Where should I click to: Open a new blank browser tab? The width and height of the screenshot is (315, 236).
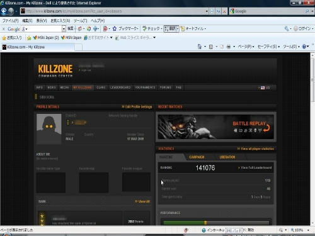click(79, 47)
